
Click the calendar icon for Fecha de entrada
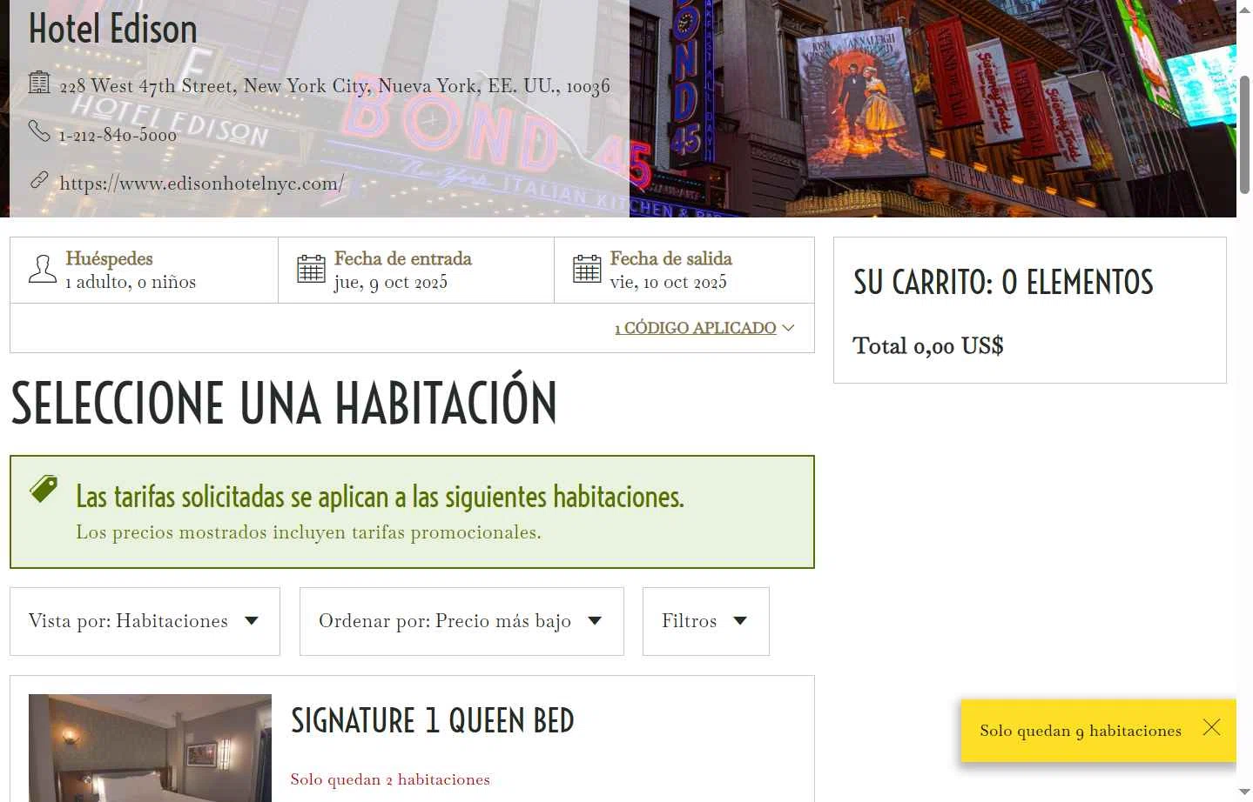(x=311, y=270)
